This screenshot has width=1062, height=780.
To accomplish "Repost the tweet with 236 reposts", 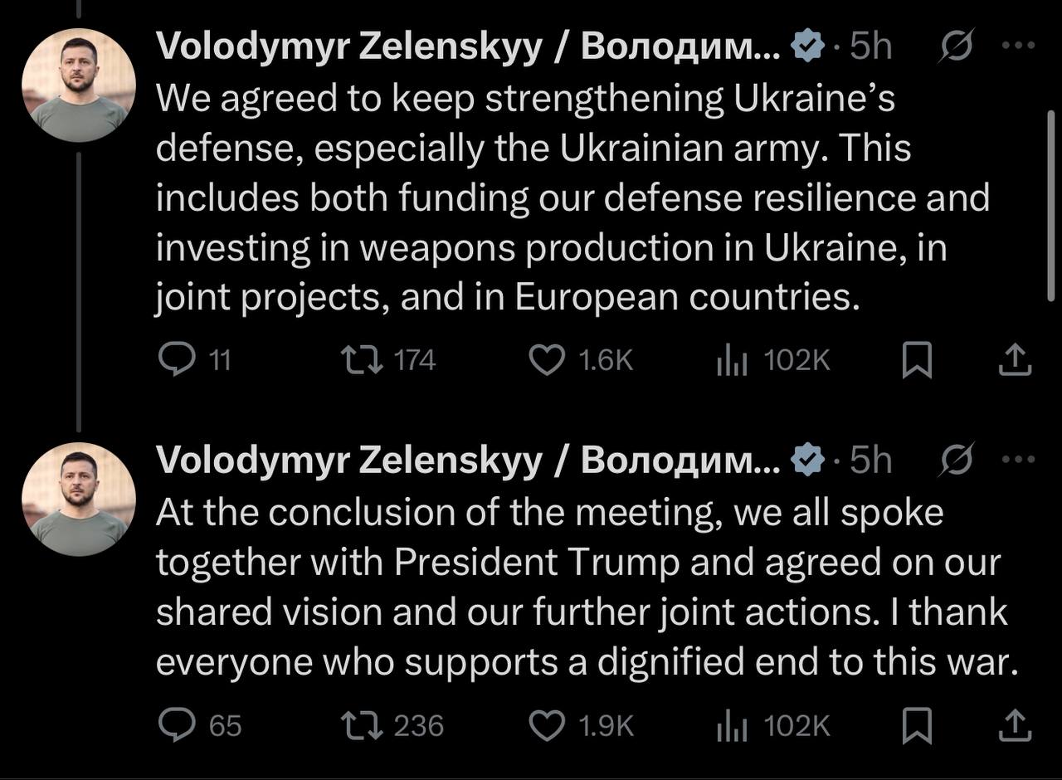I will [362, 726].
